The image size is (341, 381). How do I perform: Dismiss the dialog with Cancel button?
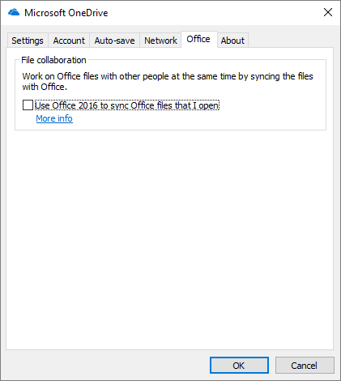[x=305, y=366]
